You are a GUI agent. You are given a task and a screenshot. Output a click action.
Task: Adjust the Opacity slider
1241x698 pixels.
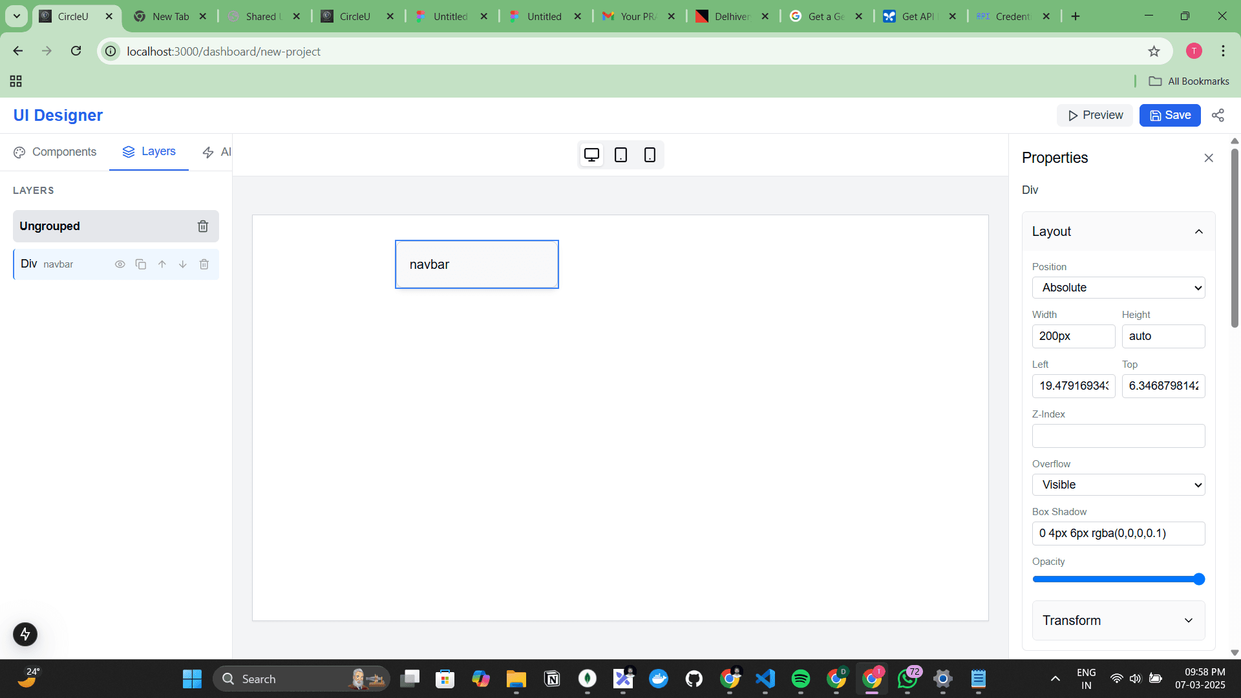[1200, 579]
